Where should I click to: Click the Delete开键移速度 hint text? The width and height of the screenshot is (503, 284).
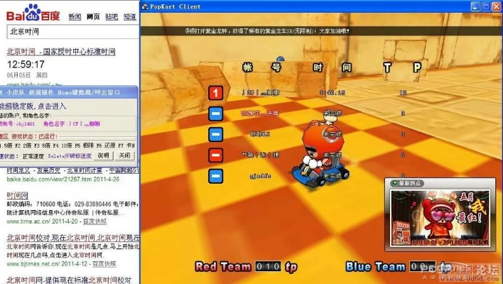[x=70, y=156]
